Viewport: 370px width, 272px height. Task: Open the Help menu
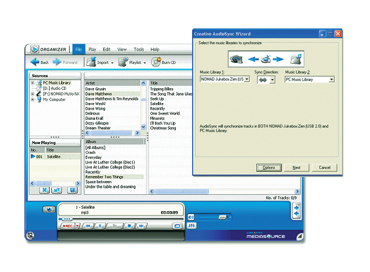[155, 49]
